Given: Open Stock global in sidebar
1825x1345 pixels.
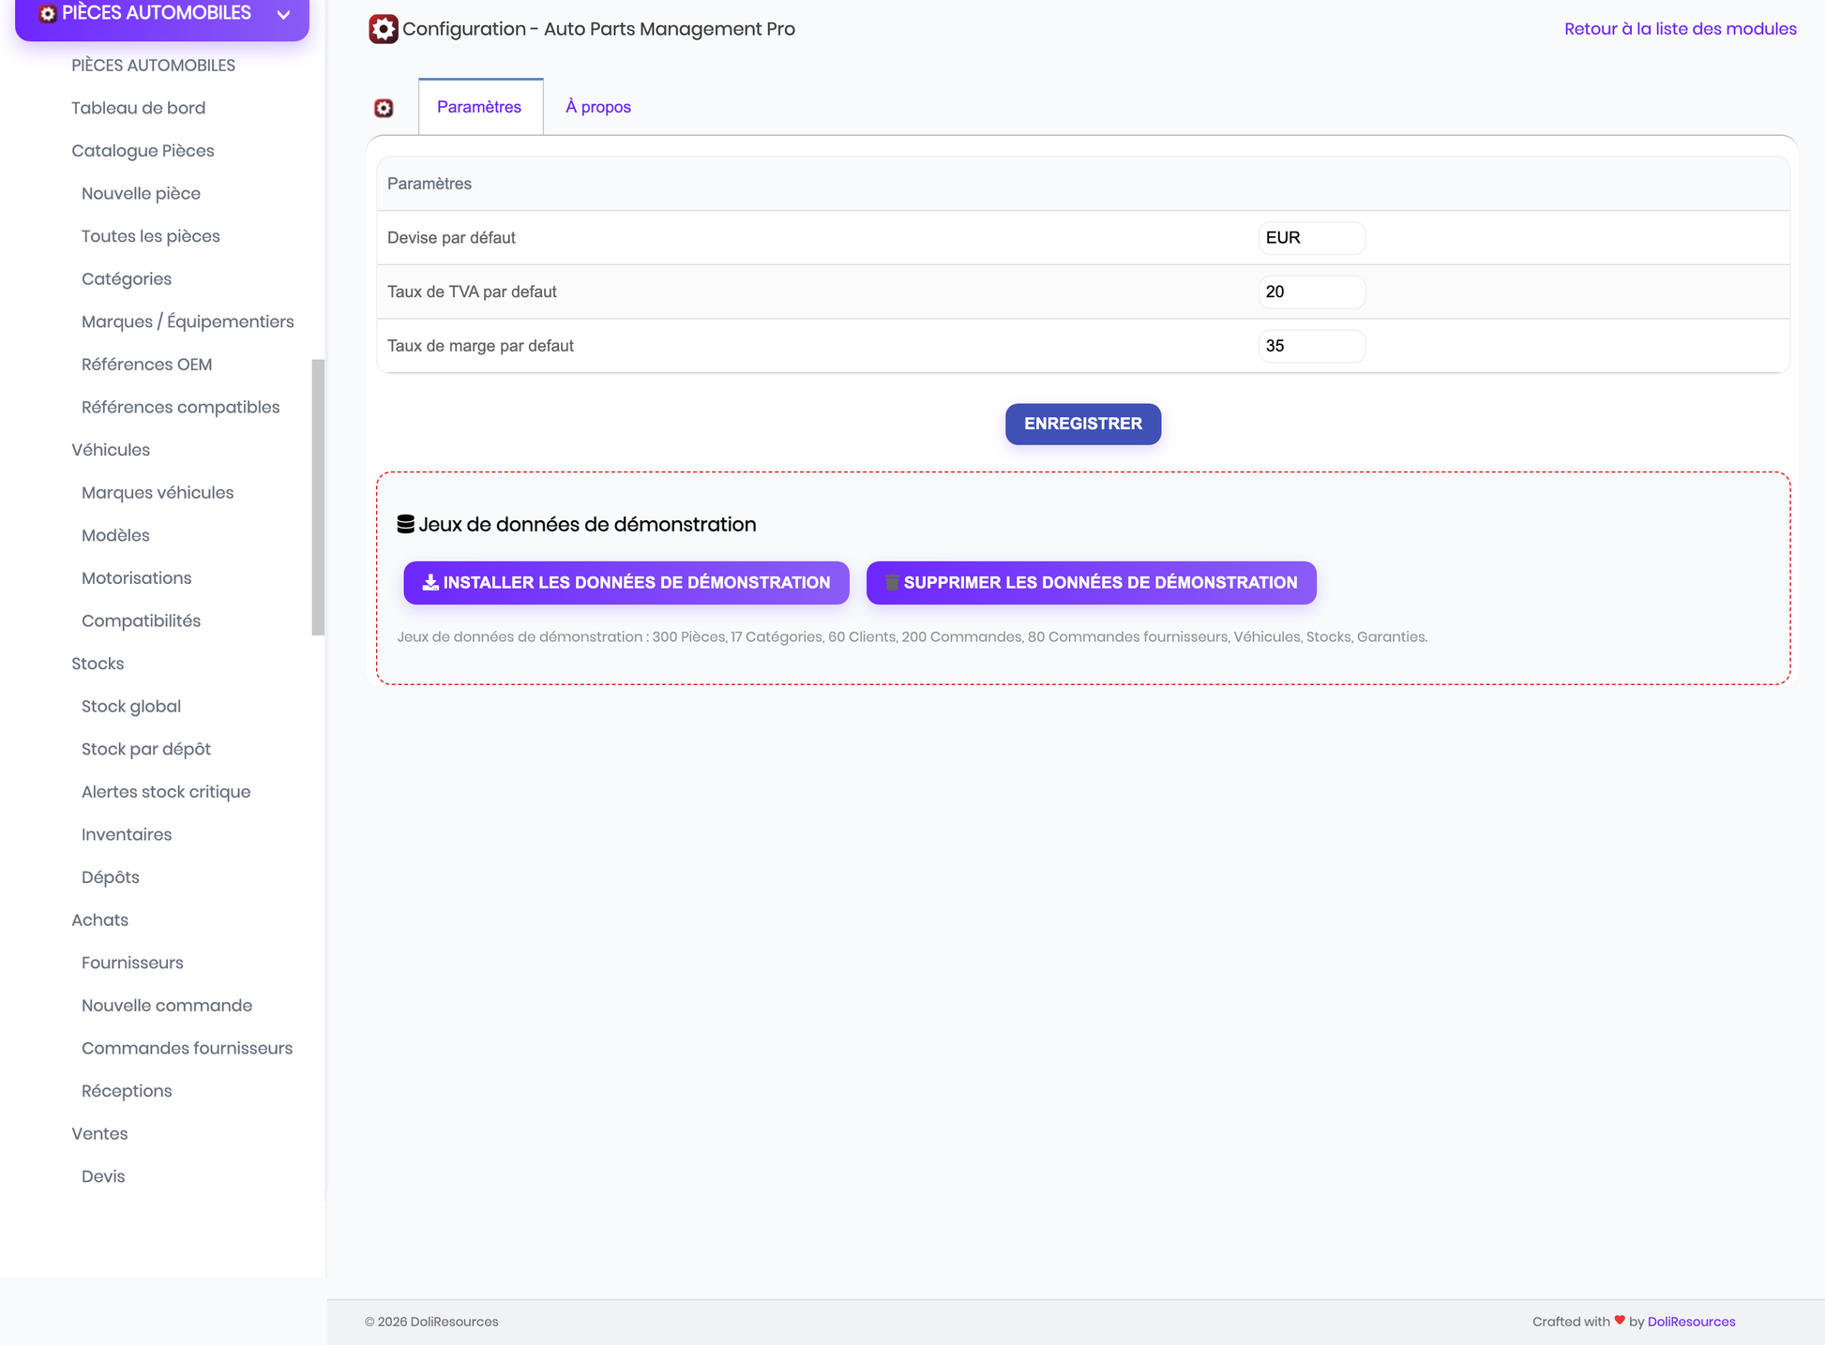Looking at the screenshot, I should coord(131,707).
